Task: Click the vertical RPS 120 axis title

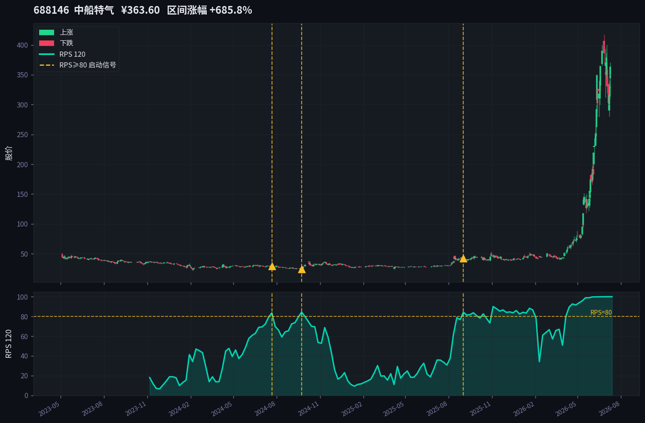Action: (x=9, y=344)
